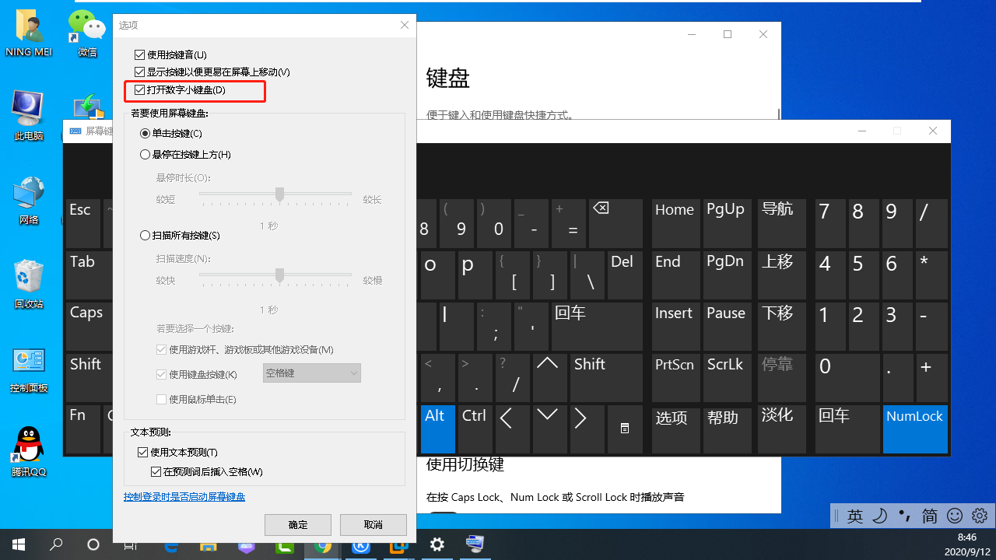Click the 确定 button to confirm options
Image resolution: width=996 pixels, height=560 pixels.
point(297,524)
